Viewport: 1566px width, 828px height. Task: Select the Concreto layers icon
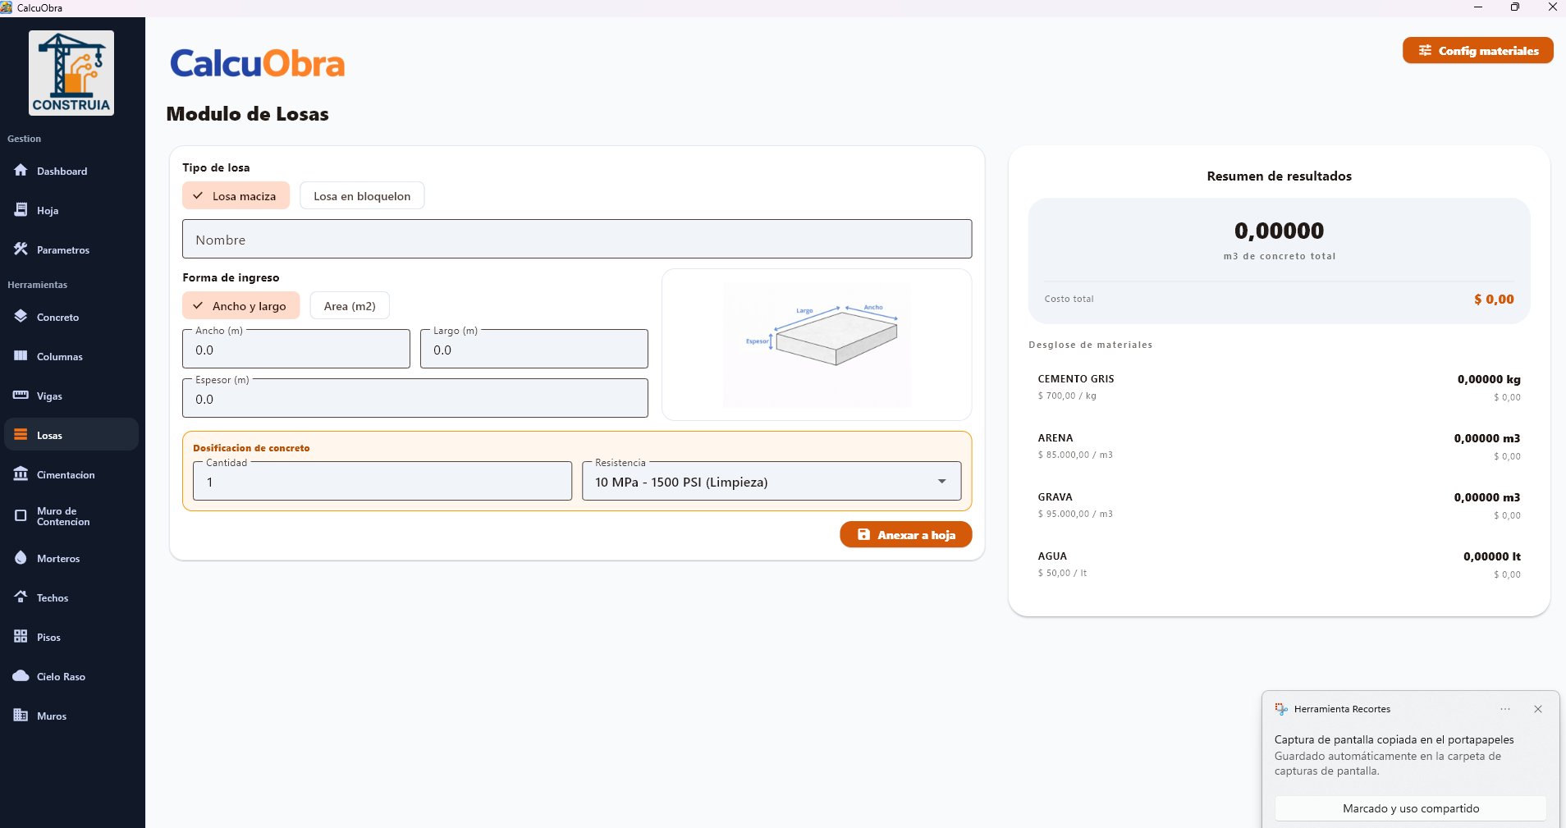click(21, 317)
